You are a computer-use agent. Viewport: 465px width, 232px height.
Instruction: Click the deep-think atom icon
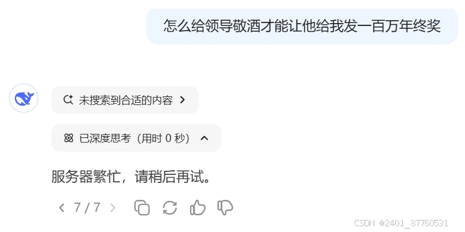click(x=69, y=138)
